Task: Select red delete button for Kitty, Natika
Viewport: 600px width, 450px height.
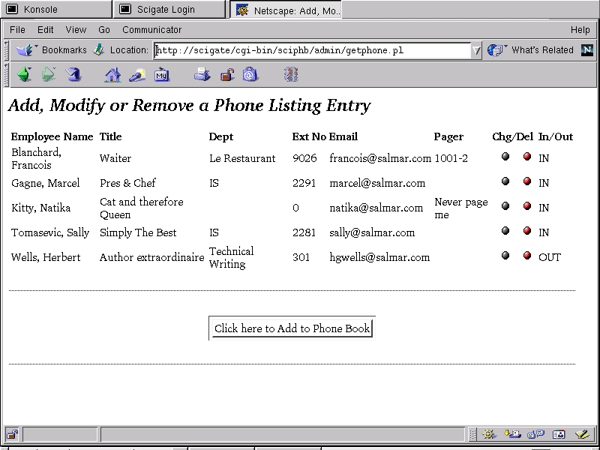Action: pyautogui.click(x=527, y=206)
